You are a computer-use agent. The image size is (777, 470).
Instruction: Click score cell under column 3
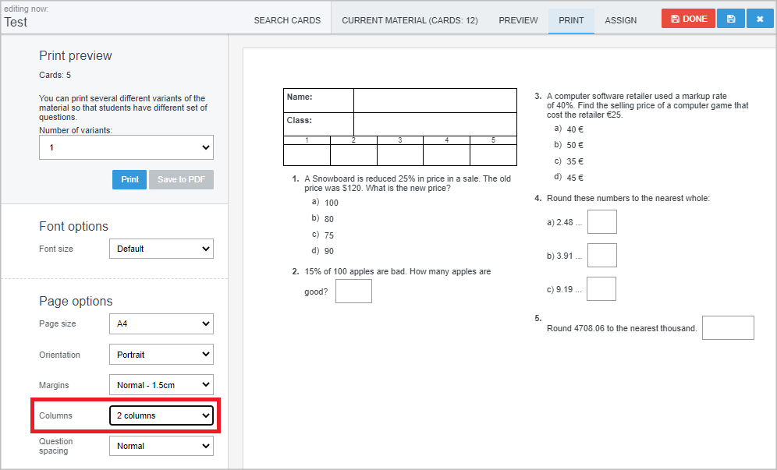pyautogui.click(x=400, y=155)
